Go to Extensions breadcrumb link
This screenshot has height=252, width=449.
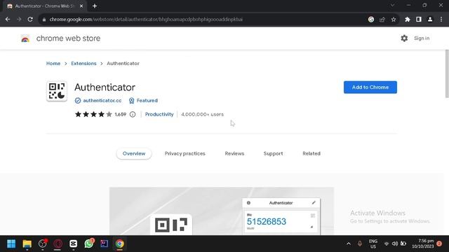pos(83,64)
